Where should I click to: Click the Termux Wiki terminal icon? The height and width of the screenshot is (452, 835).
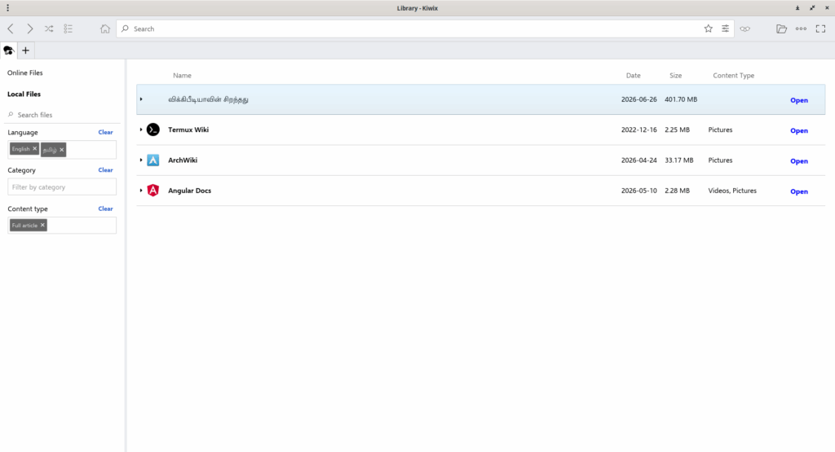point(152,129)
